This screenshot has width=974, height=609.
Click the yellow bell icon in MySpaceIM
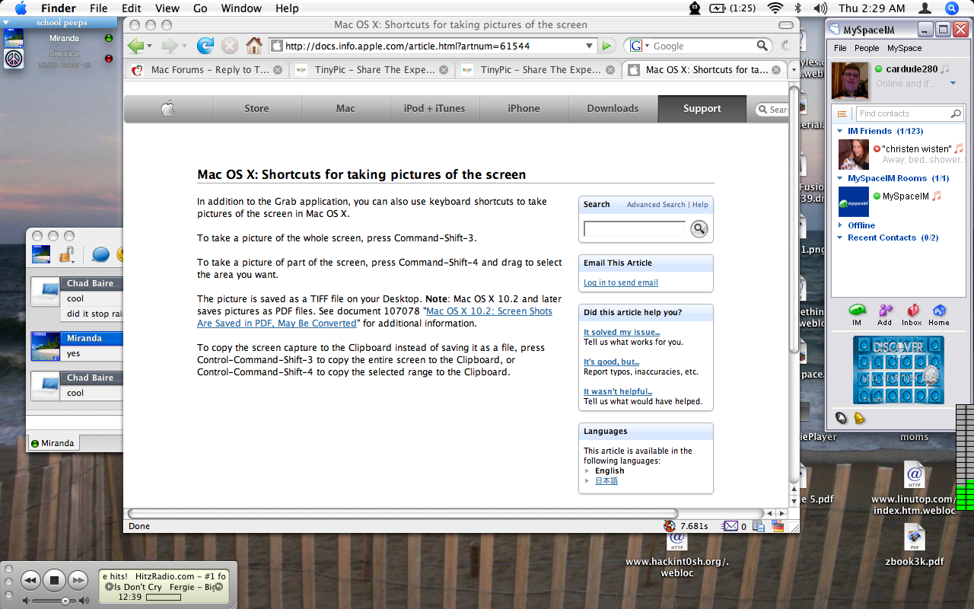point(859,418)
